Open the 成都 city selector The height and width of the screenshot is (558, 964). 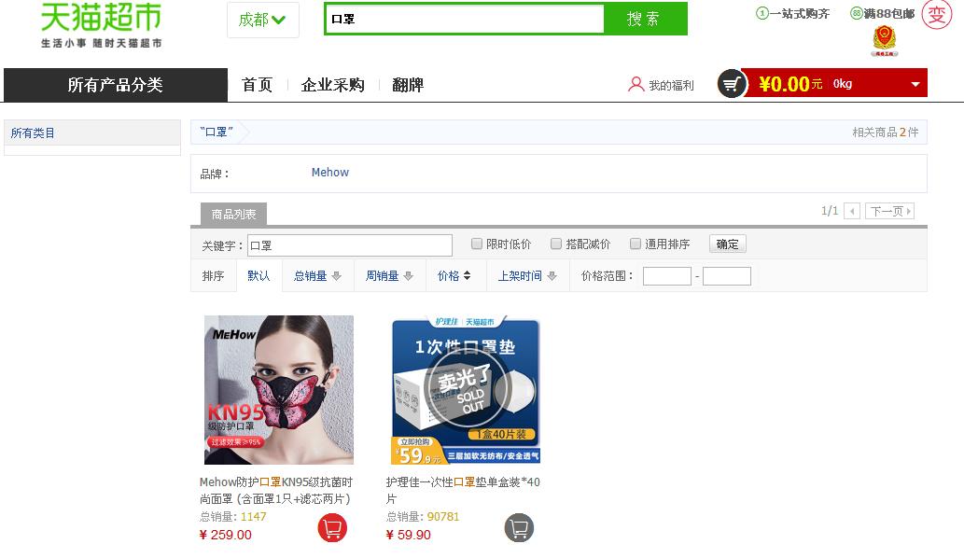(262, 20)
